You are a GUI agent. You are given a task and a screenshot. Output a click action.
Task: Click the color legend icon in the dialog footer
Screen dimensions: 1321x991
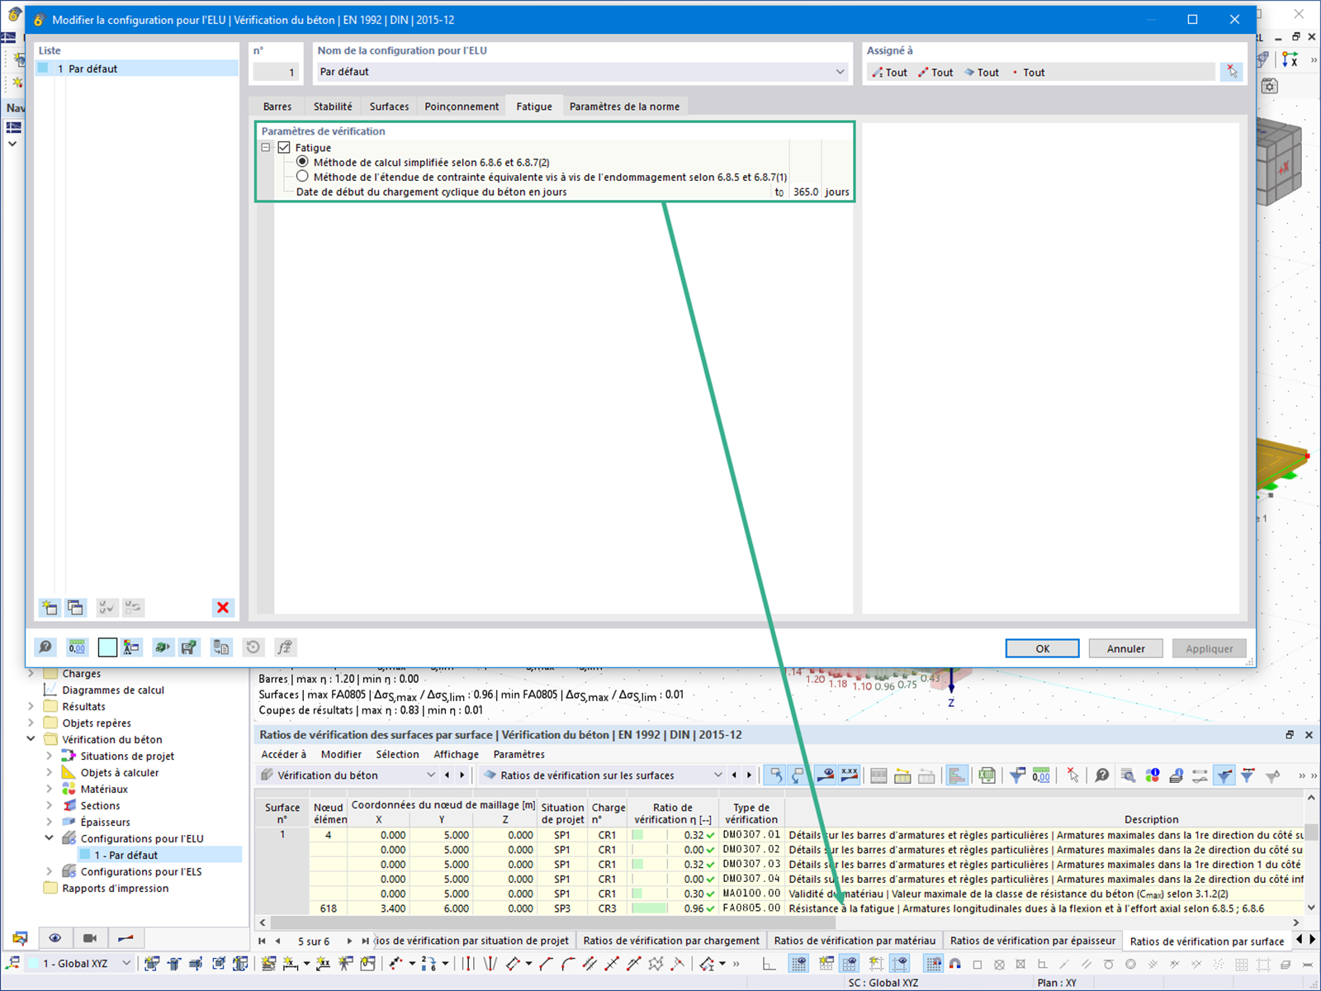[x=132, y=647]
